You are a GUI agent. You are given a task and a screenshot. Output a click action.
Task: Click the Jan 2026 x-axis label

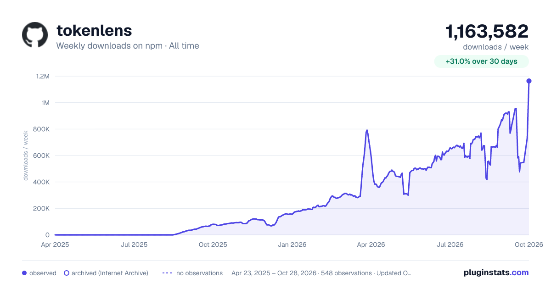click(x=292, y=245)
